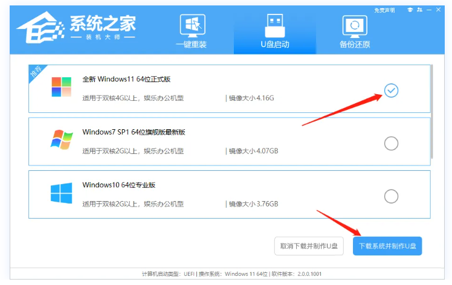Select the Windows7 SP1 radio button

pyautogui.click(x=391, y=143)
